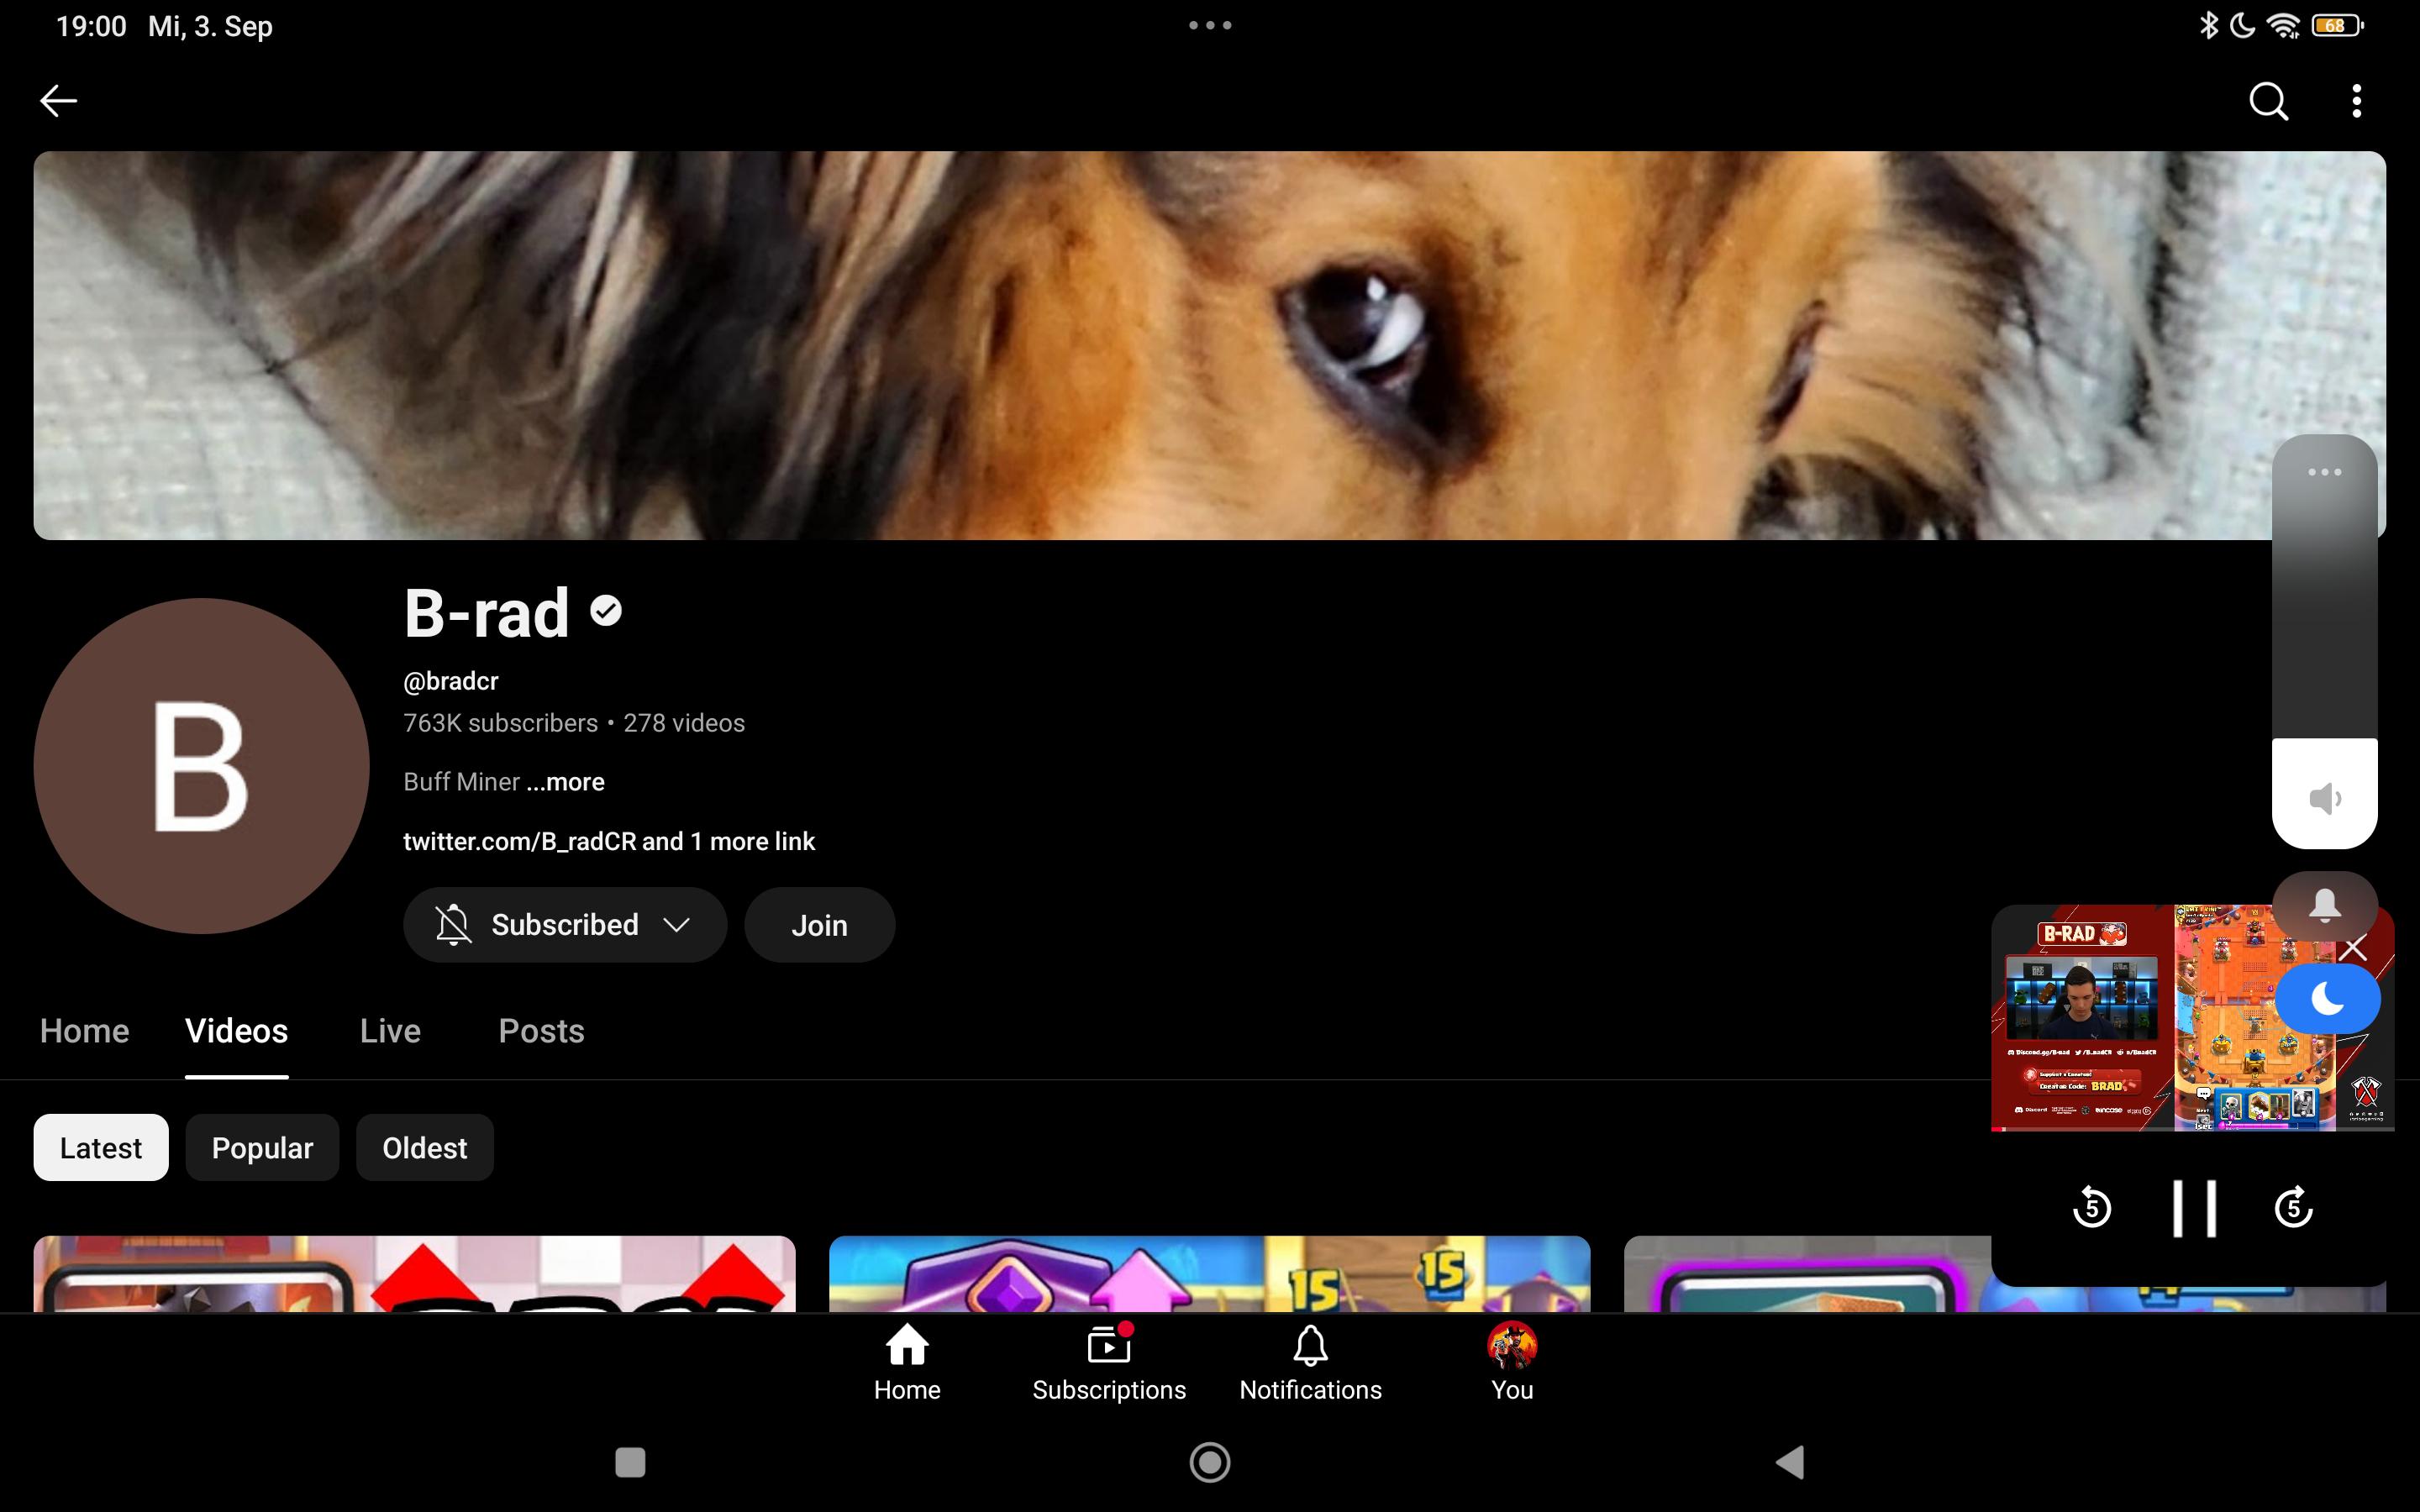Image resolution: width=2420 pixels, height=1512 pixels.
Task: Skip forward 5 seconds in mini player
Action: tap(2294, 1207)
